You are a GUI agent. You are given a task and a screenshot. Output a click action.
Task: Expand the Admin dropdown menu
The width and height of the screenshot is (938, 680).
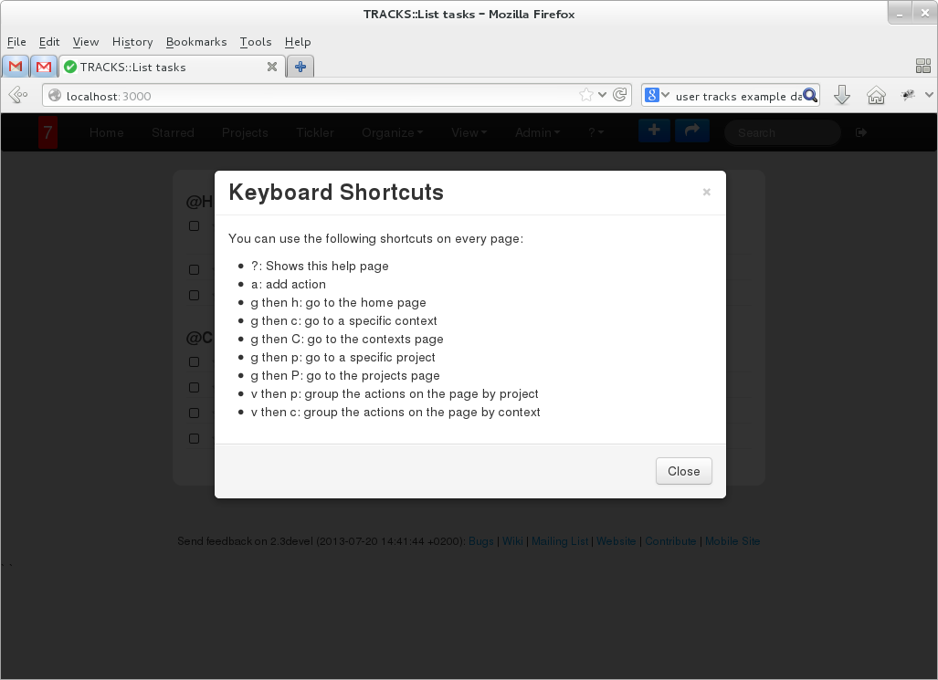click(x=537, y=132)
